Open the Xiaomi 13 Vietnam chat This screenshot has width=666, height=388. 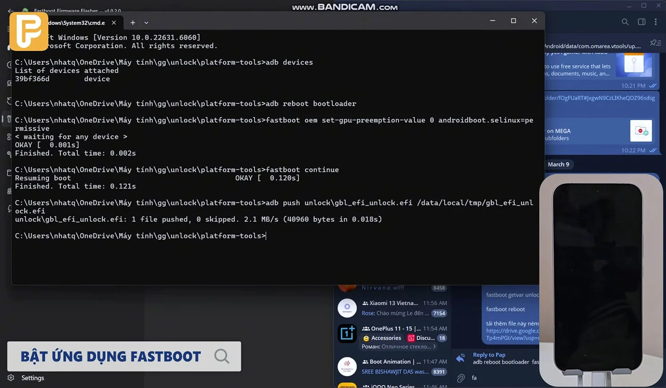click(391, 308)
